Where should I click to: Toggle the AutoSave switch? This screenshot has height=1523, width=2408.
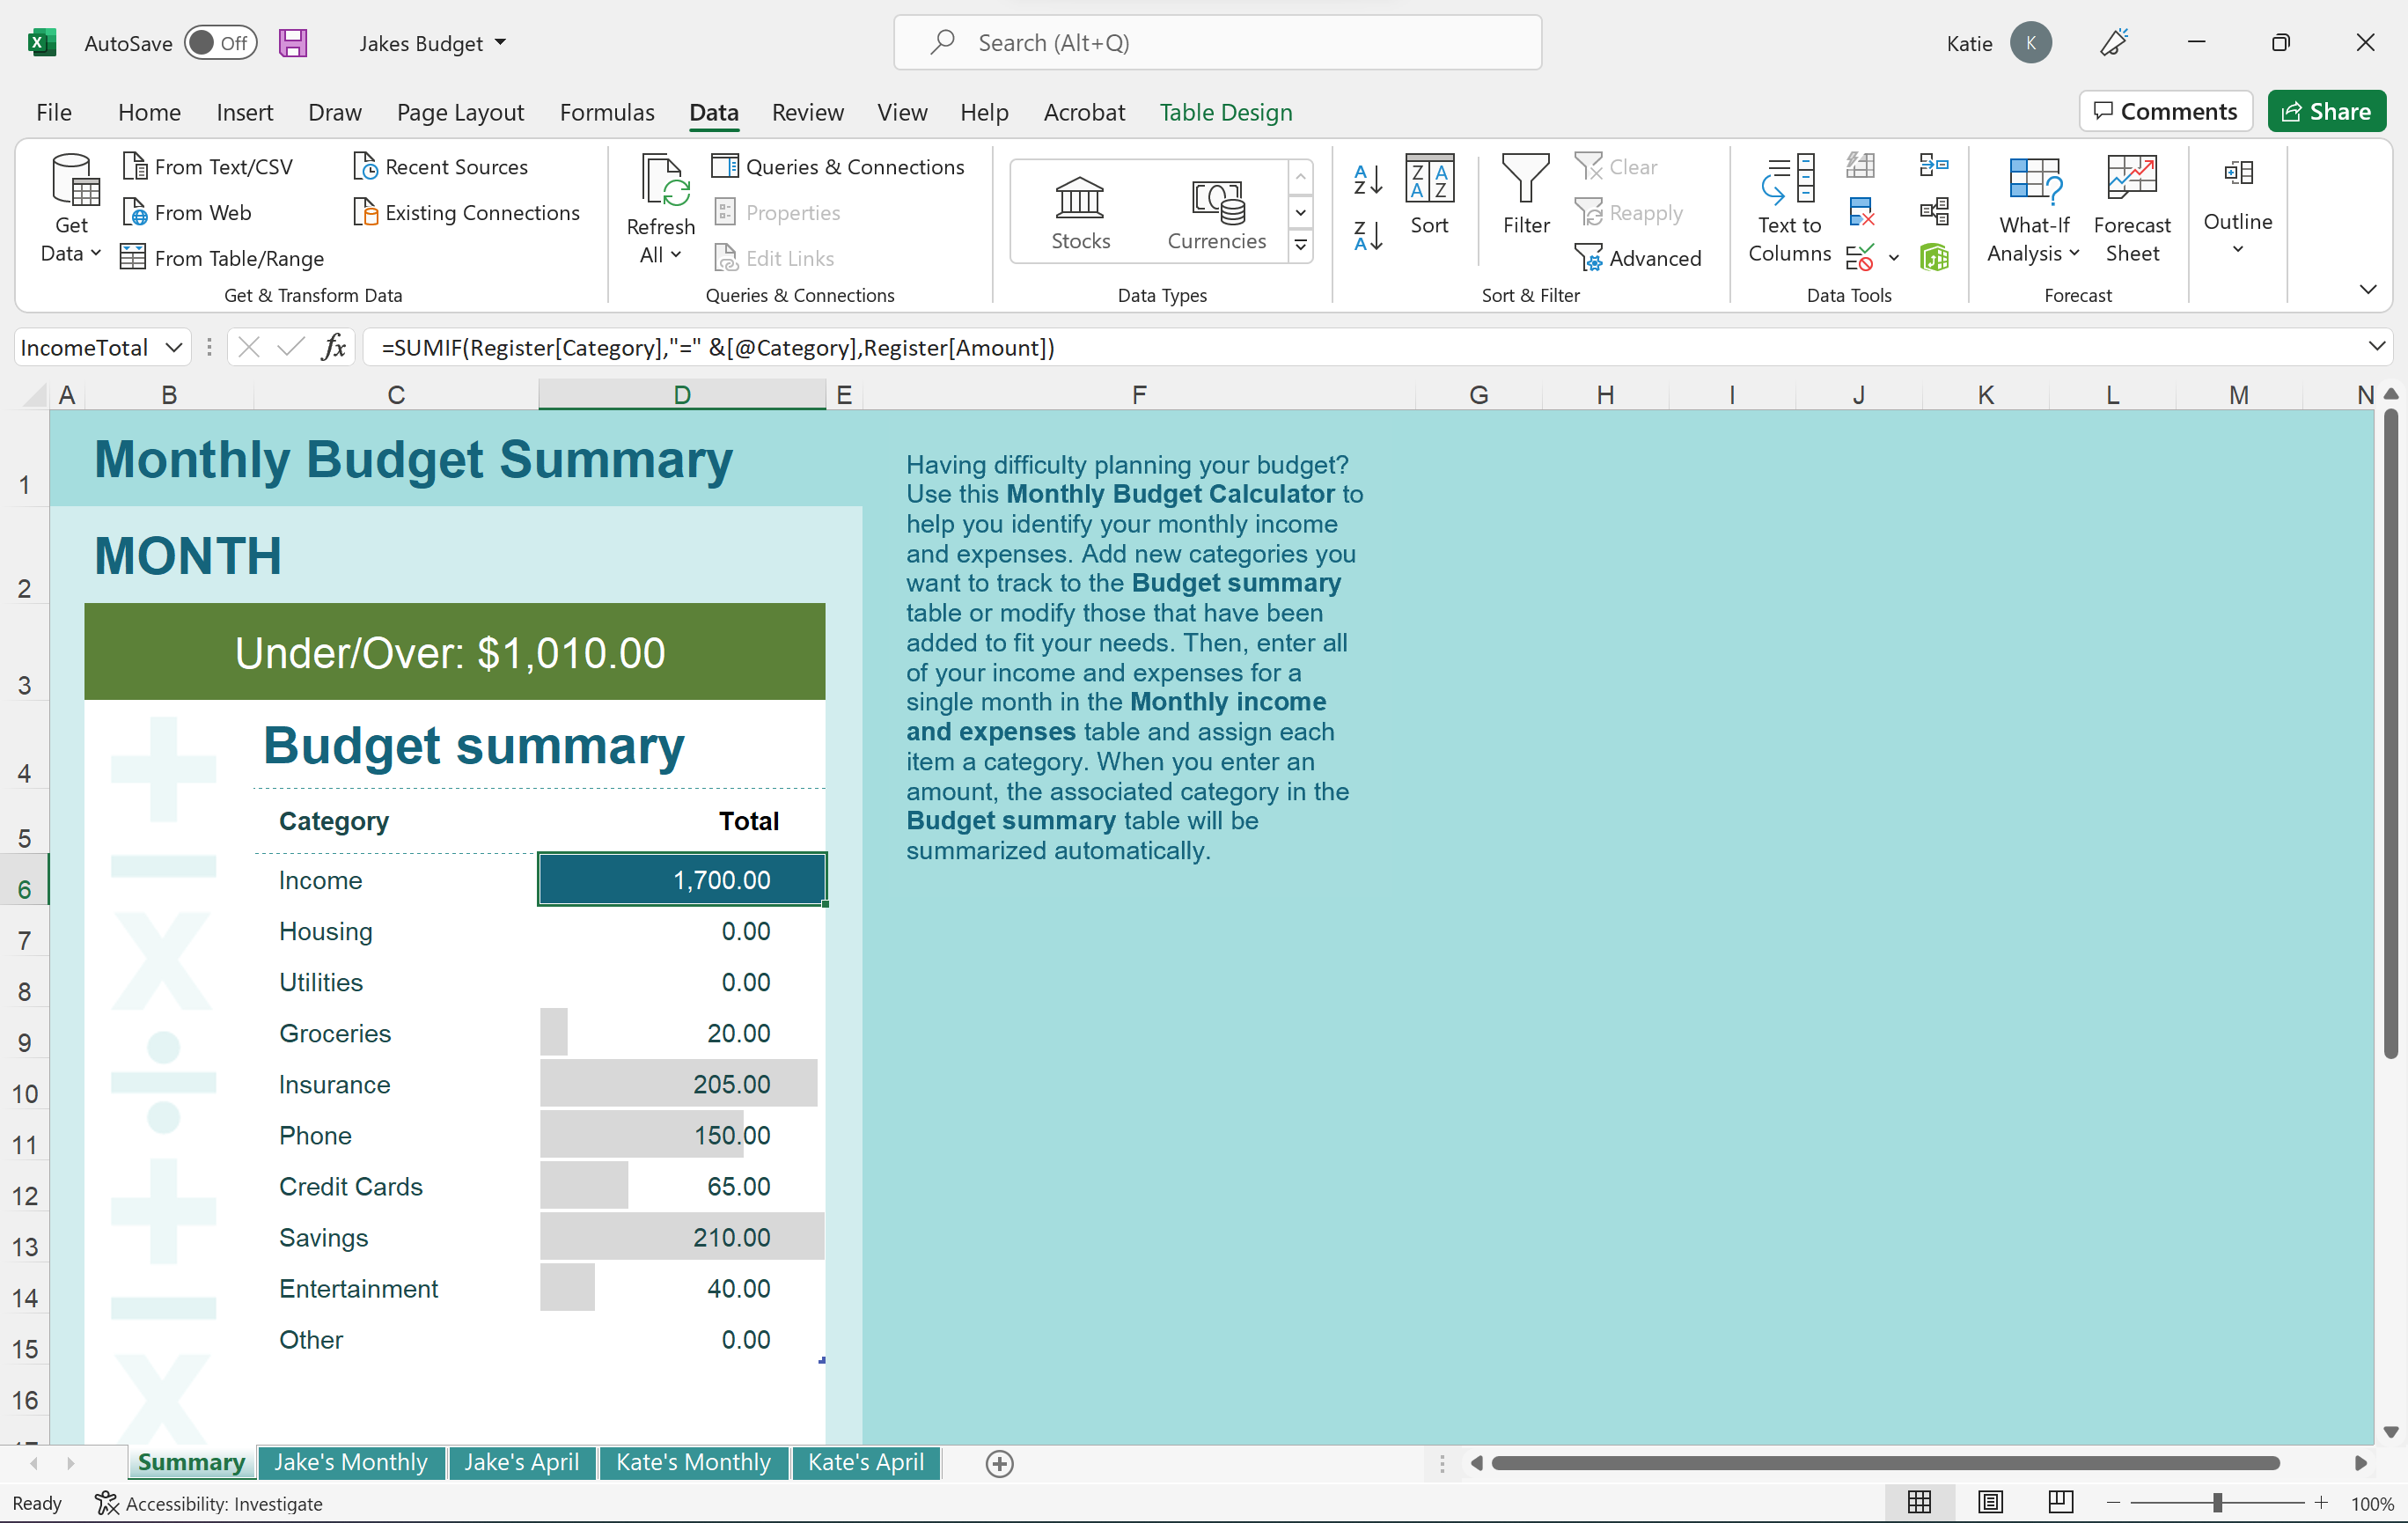[x=220, y=43]
